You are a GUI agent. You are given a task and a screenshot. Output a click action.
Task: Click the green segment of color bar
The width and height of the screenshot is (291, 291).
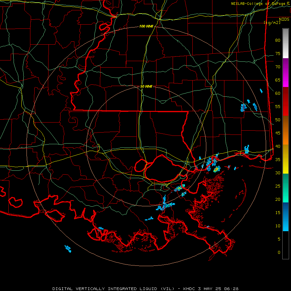click(286, 188)
